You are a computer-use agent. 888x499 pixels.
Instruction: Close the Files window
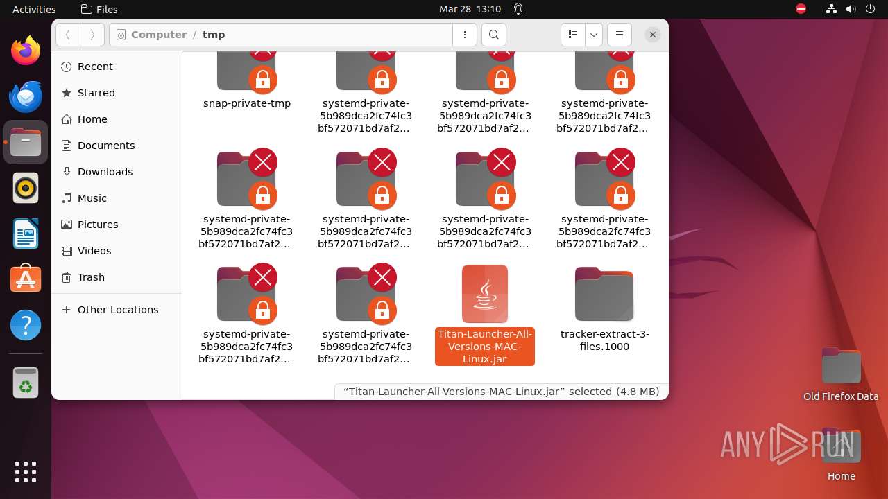tap(653, 35)
